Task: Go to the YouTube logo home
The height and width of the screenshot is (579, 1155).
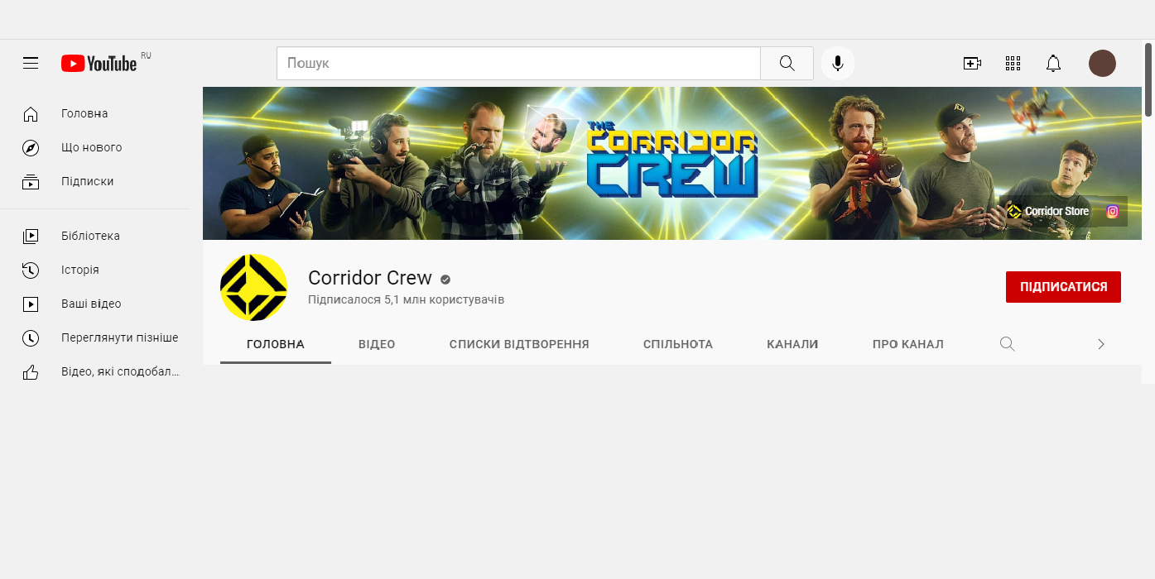Action: pyautogui.click(x=99, y=63)
